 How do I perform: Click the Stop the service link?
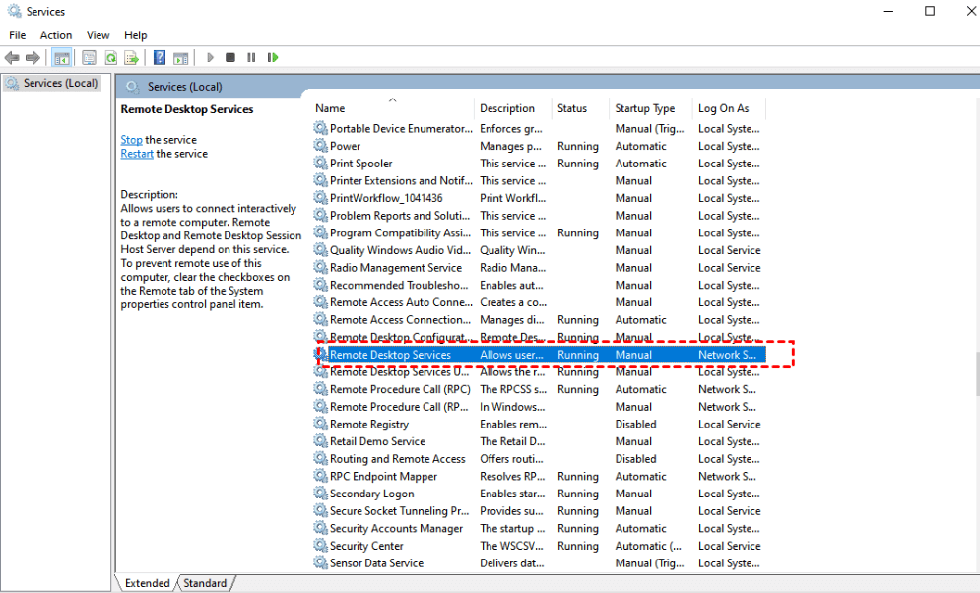coord(131,139)
